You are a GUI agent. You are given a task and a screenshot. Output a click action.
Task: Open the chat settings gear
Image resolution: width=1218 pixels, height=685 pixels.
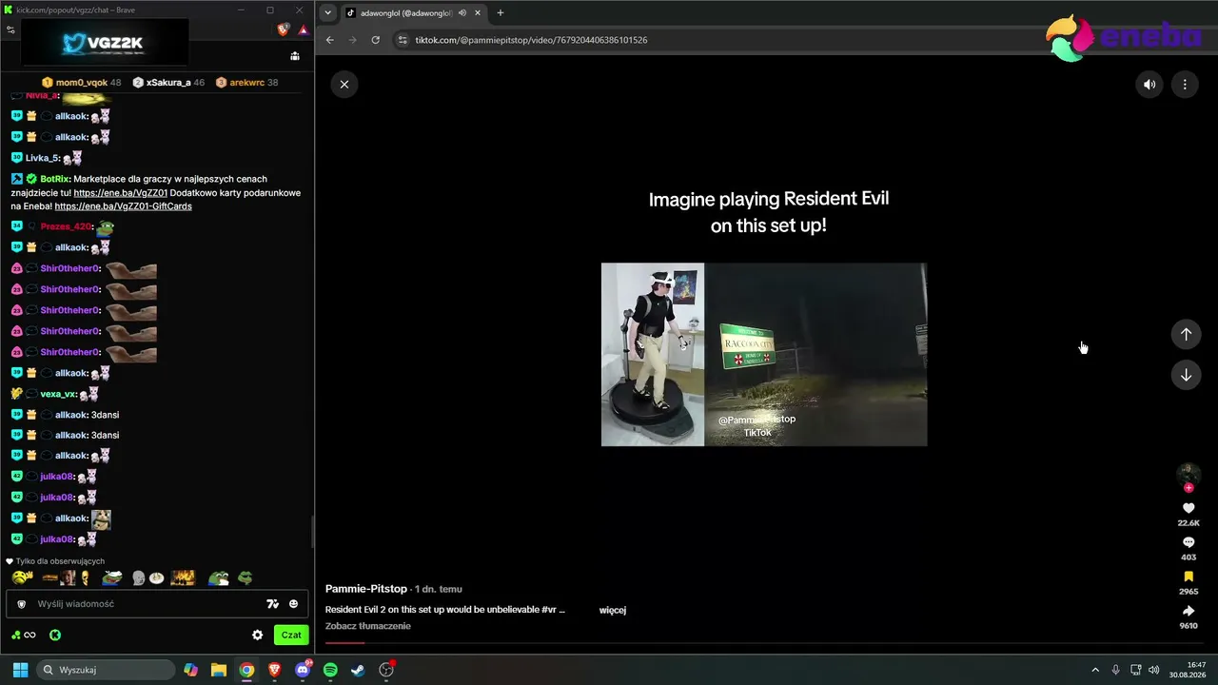click(257, 635)
